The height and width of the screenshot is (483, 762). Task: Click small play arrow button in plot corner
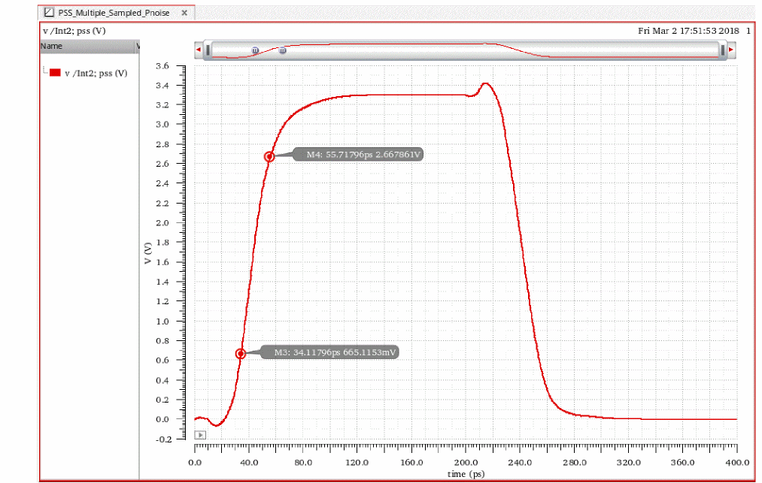click(199, 435)
